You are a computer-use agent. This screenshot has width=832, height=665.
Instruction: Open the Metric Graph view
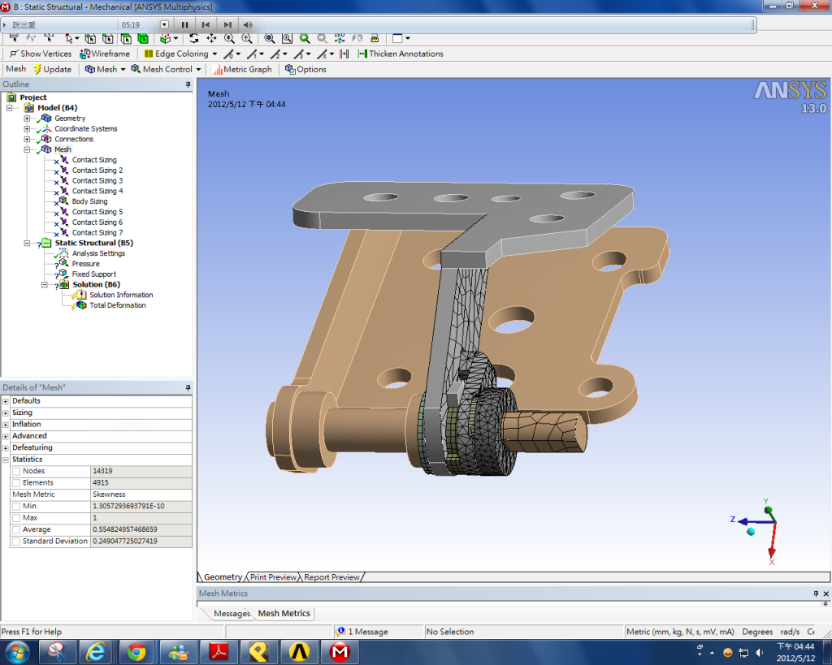point(242,69)
